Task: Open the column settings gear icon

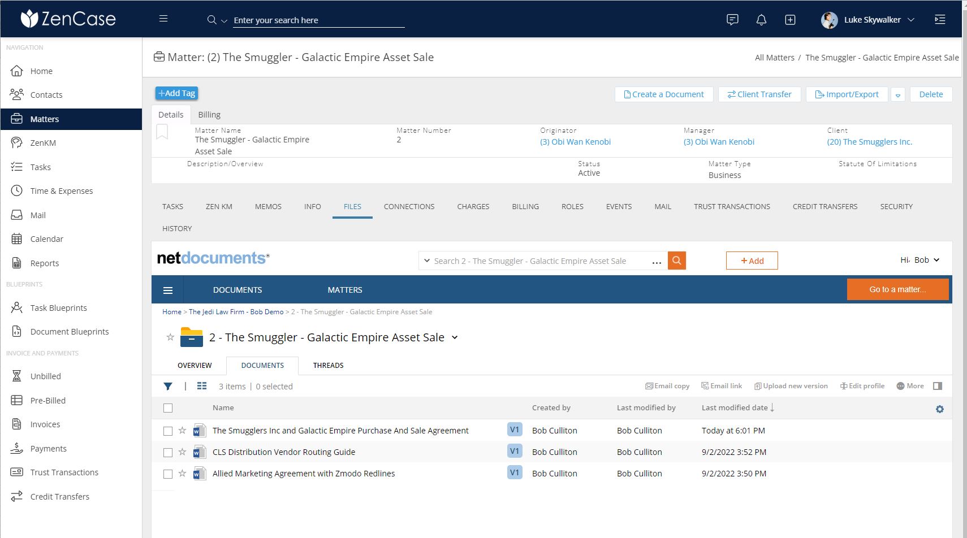Action: click(x=940, y=408)
